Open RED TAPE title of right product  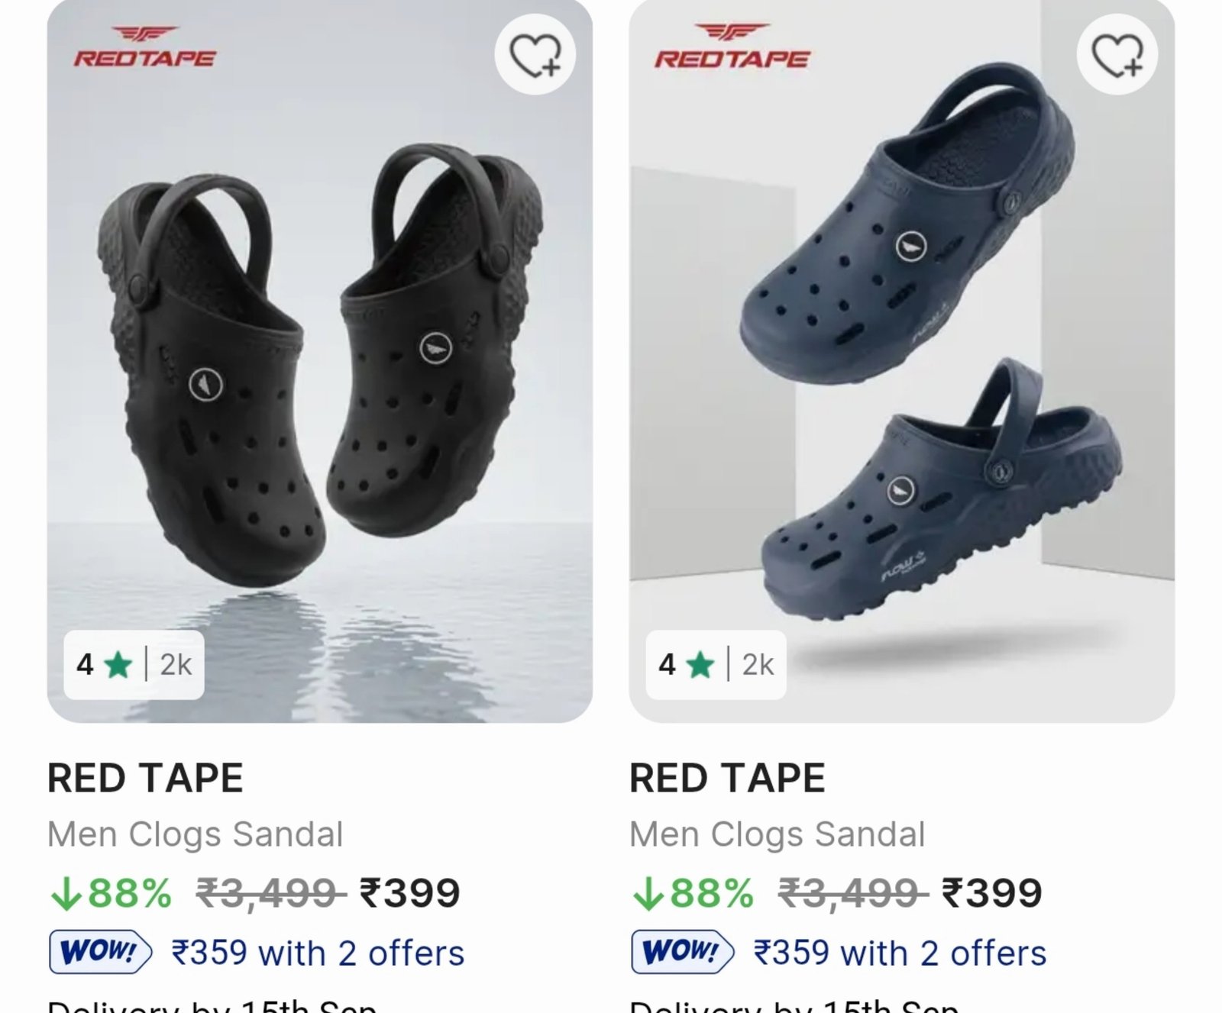(727, 779)
